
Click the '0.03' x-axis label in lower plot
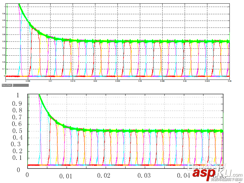click(144, 175)
